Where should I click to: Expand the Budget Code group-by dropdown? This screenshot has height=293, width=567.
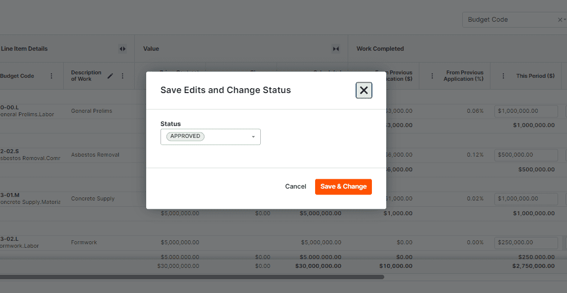point(565,20)
